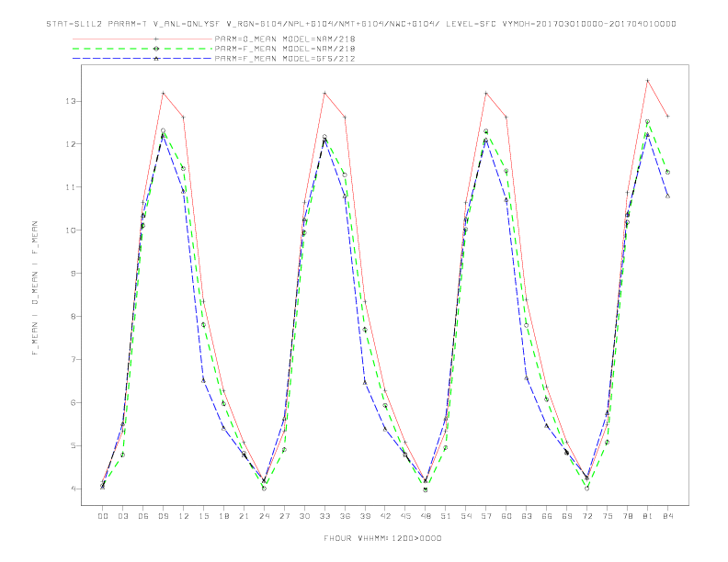Click x-axis tick label 36
The height and width of the screenshot is (562, 728).
(345, 516)
